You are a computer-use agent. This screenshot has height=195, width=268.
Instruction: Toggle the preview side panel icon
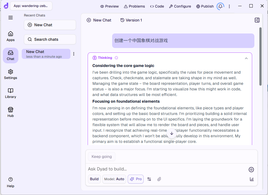coord(257,20)
